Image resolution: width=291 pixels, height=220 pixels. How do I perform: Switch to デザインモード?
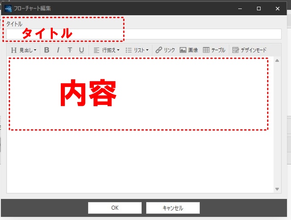coord(249,50)
